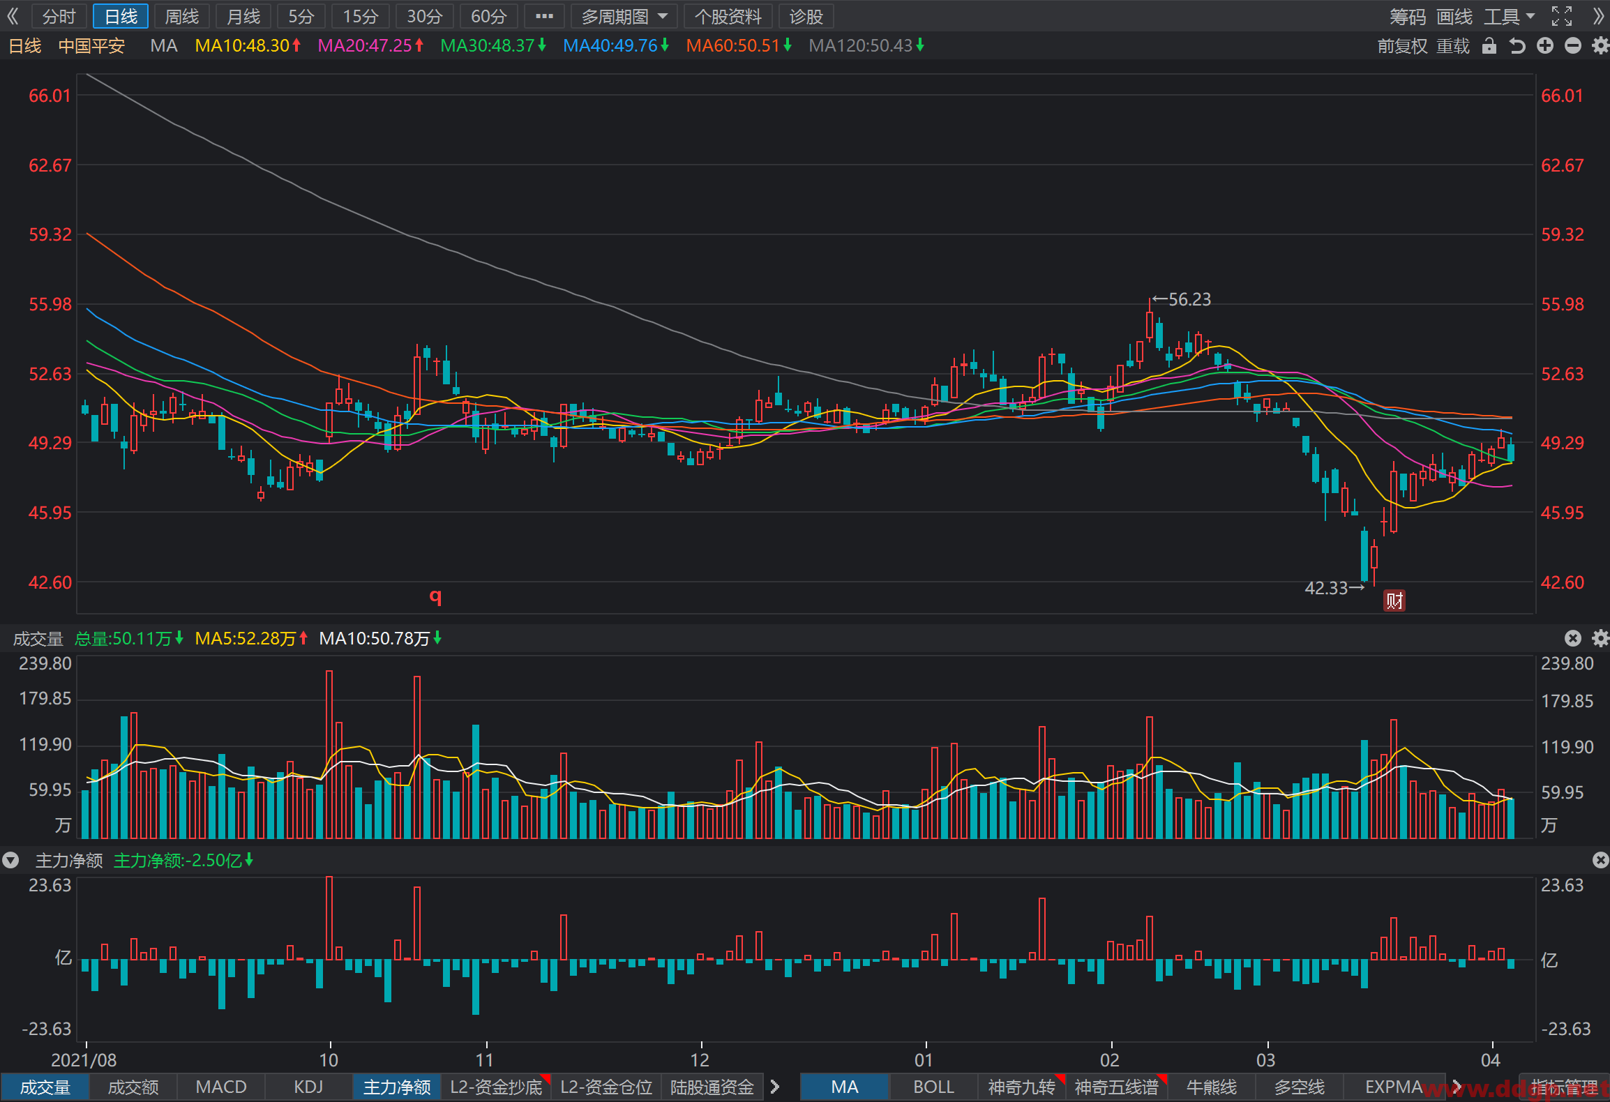Collapse 主力净额 panel with triangle toggle
The height and width of the screenshot is (1102, 1610).
click(x=10, y=860)
